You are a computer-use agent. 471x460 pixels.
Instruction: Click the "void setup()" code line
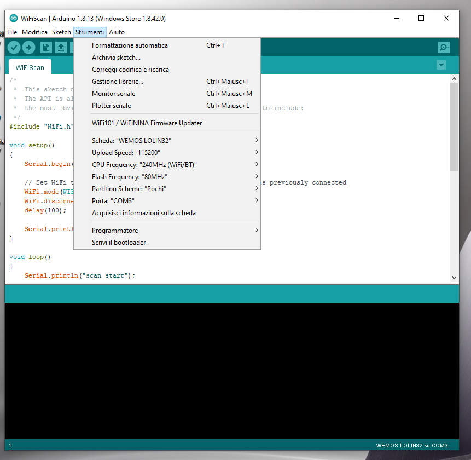click(x=32, y=145)
